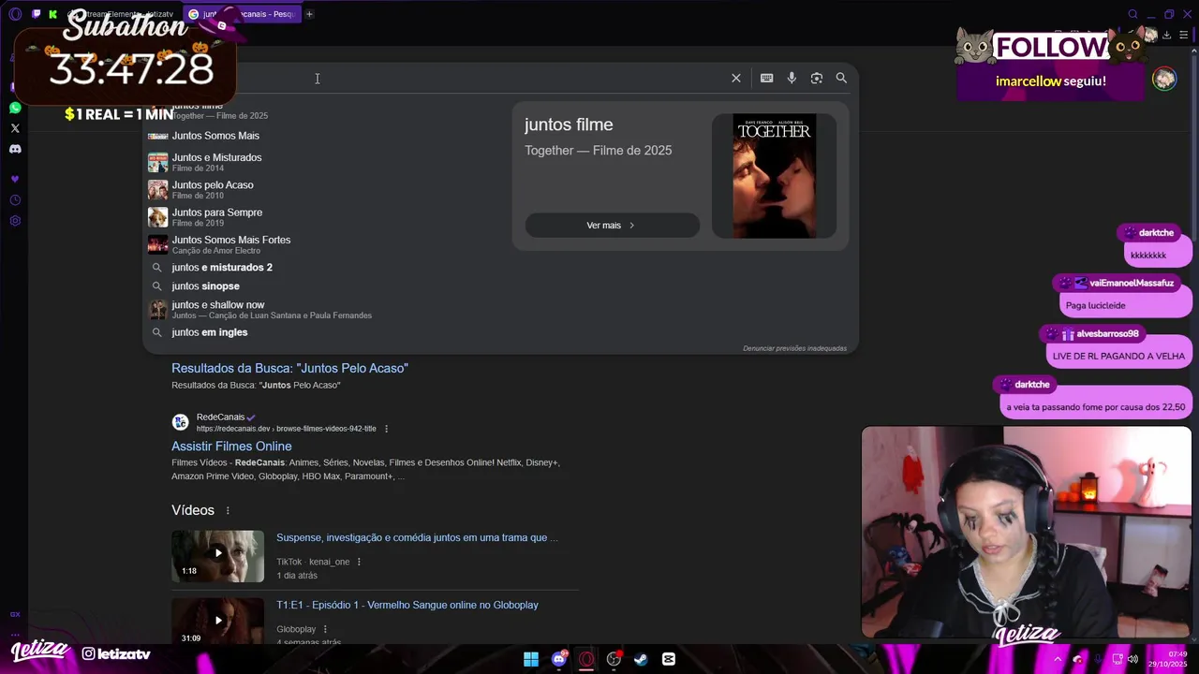Open Opera easy setup icon

pos(1183,36)
